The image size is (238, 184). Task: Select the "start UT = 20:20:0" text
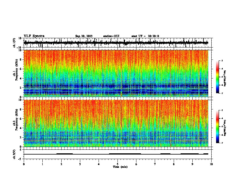click(x=145, y=36)
